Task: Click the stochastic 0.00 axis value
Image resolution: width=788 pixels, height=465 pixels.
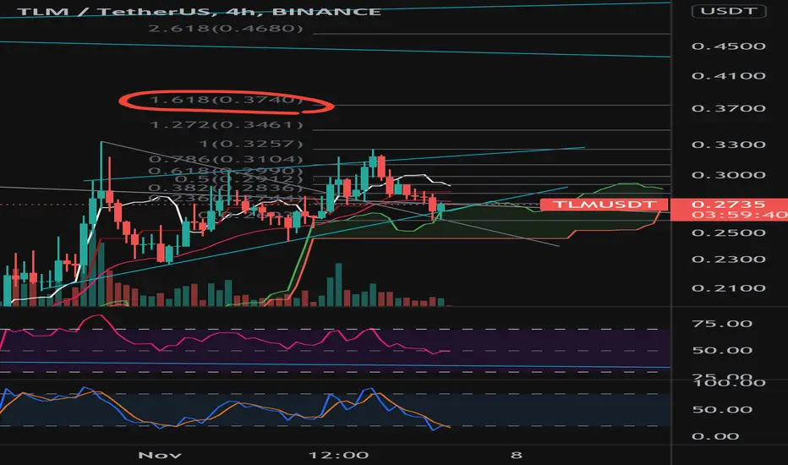Action: coord(715,436)
